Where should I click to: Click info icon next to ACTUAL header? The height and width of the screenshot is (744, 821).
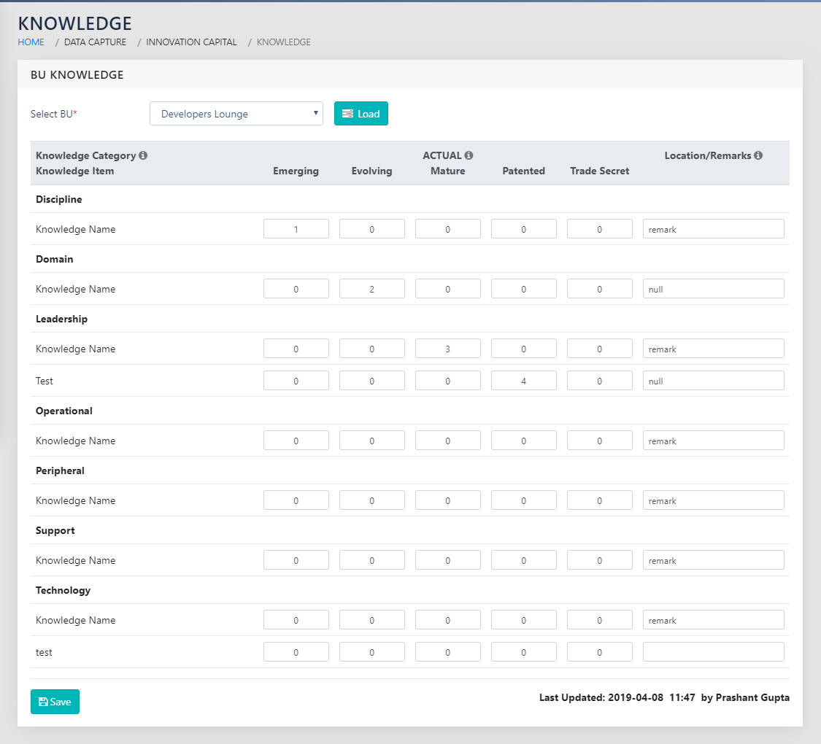[x=469, y=155]
